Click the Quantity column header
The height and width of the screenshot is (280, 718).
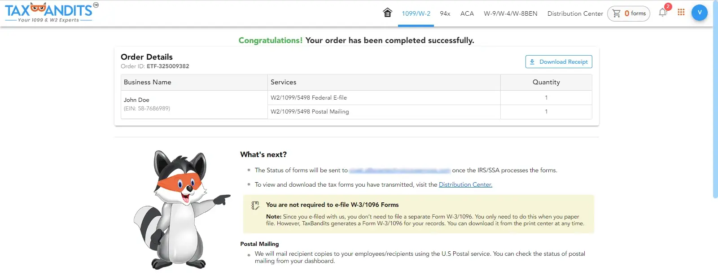point(546,82)
